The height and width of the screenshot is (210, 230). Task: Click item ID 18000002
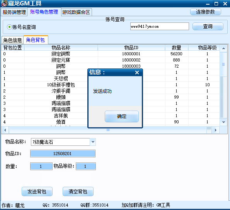coord(131,60)
